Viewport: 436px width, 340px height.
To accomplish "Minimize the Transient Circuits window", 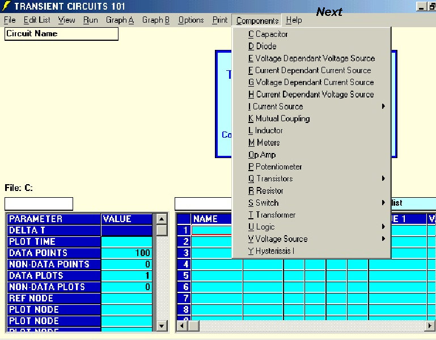I will click(421, 6).
